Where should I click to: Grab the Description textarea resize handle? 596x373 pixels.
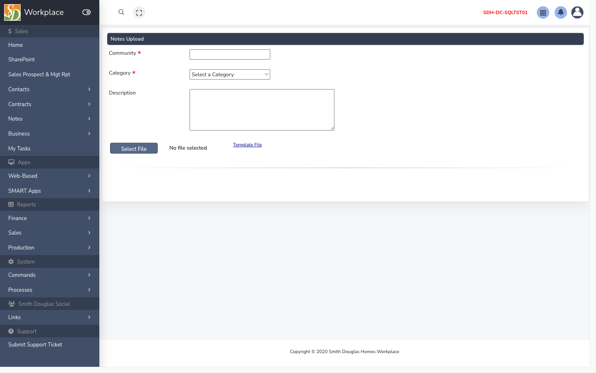[x=332, y=128]
